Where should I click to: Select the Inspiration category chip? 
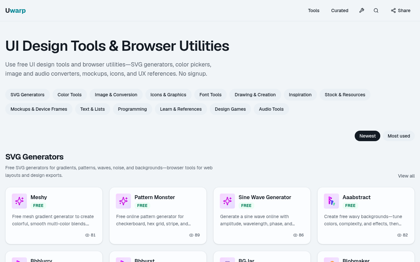[x=300, y=95]
